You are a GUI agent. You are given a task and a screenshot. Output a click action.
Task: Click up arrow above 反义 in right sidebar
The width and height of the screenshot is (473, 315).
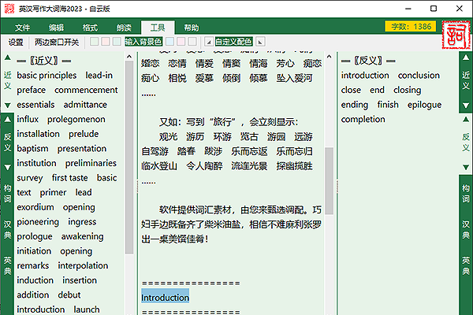(x=466, y=120)
